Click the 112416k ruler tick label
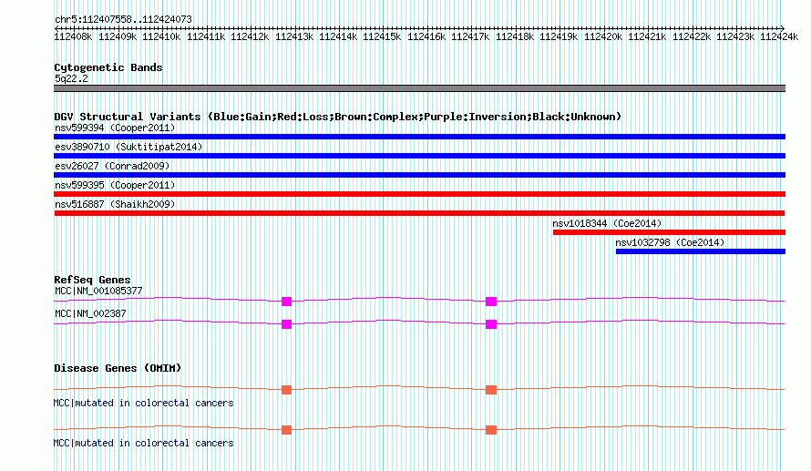This screenshot has width=811, height=471. tap(426, 36)
